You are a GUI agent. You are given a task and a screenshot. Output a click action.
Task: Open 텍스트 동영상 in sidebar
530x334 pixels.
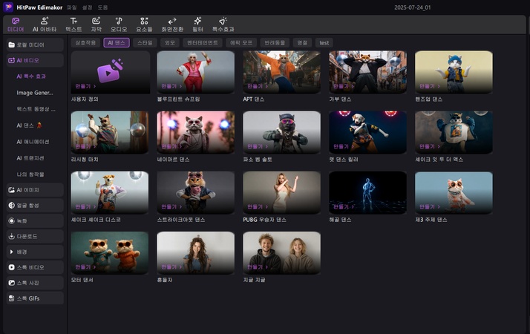click(36, 109)
